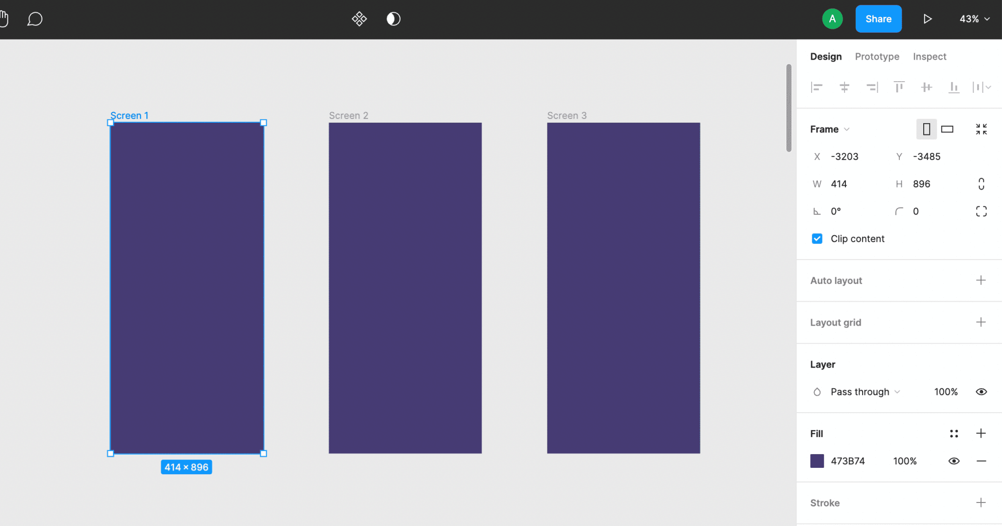1002x526 pixels.
Task: Toggle constrain proportions between width and height
Action: (982, 183)
